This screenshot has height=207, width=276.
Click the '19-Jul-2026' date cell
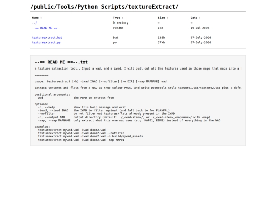coord(200,28)
